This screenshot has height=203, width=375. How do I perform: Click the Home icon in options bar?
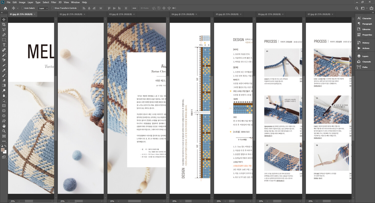[5, 8]
